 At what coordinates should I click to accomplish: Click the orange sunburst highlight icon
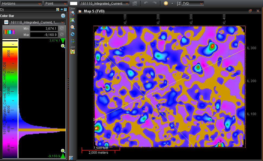point(166,3)
